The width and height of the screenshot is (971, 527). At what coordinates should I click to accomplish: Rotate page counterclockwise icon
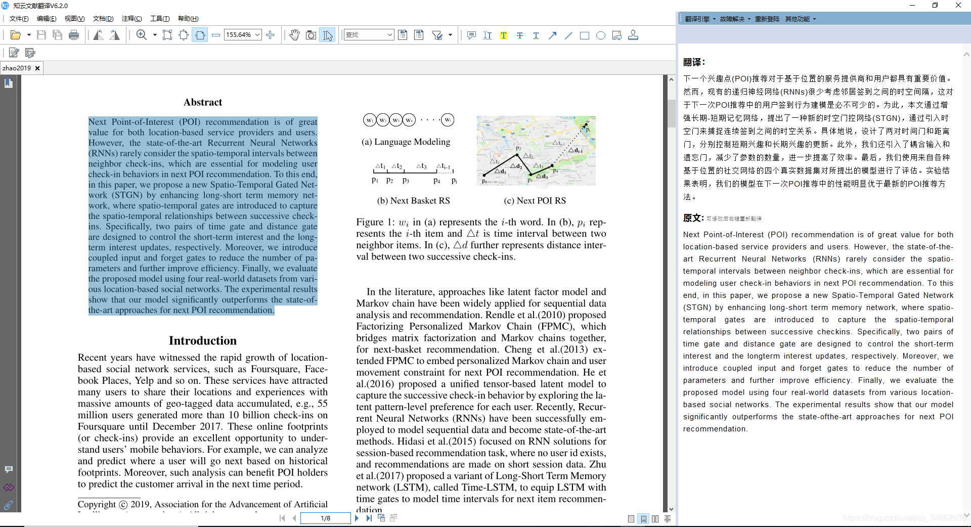(x=99, y=35)
